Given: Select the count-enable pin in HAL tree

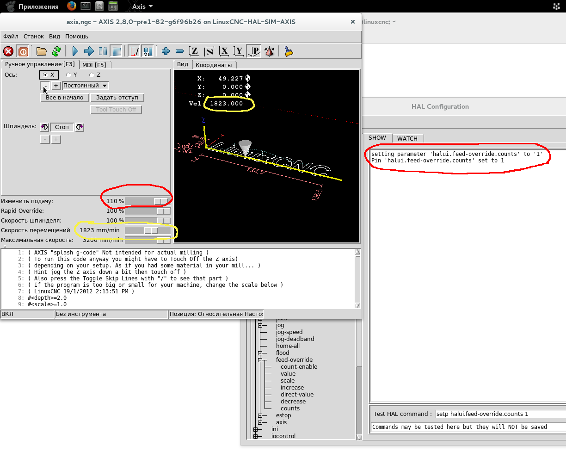Looking at the screenshot, I should tap(299, 367).
